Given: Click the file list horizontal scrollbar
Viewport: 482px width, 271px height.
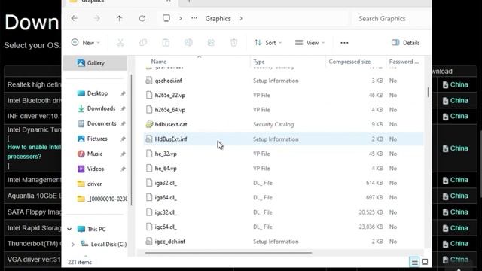Looking at the screenshot, I should pos(228,253).
